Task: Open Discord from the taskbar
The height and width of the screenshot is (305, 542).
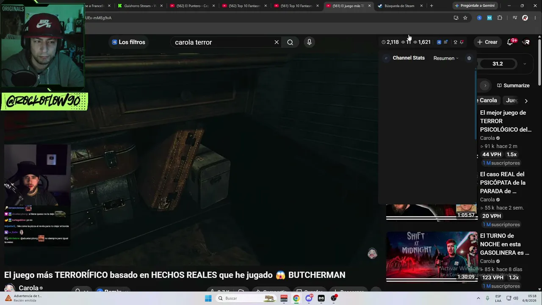Action: 309,298
